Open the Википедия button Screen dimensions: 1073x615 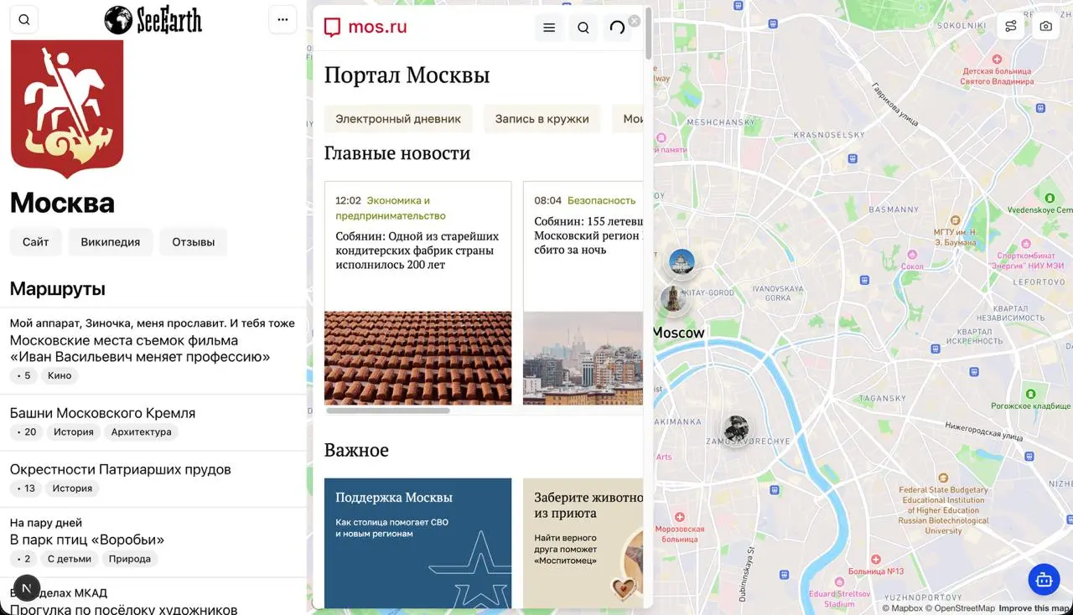click(x=111, y=242)
